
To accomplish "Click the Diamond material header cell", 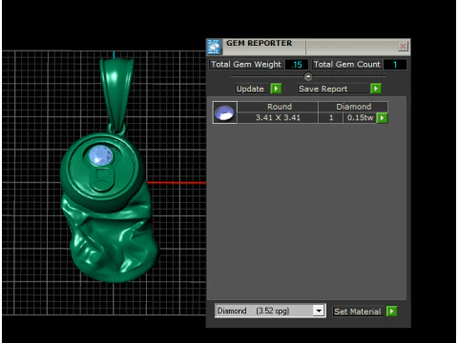I will 353,107.
